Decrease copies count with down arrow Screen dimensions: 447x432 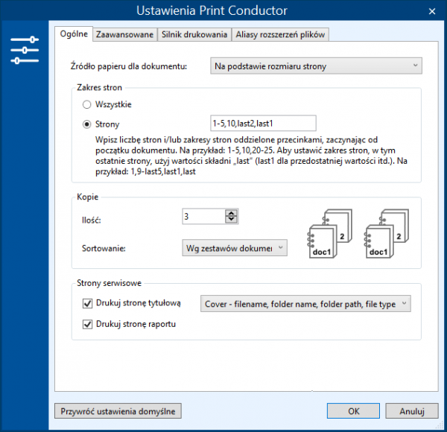tap(231, 220)
